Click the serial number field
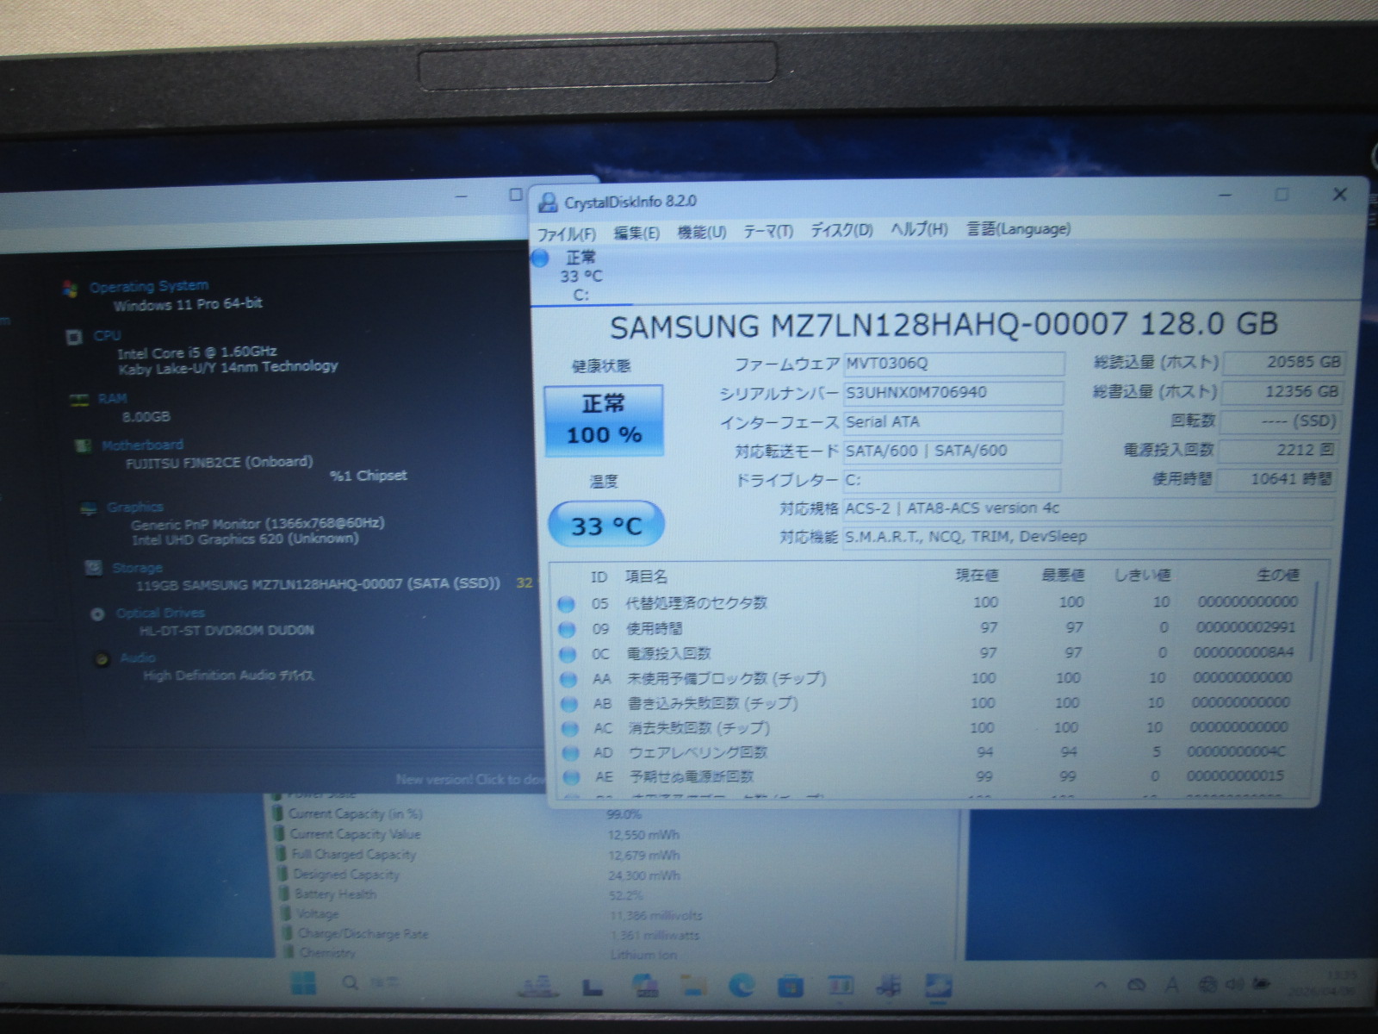This screenshot has height=1034, width=1378. click(x=952, y=393)
